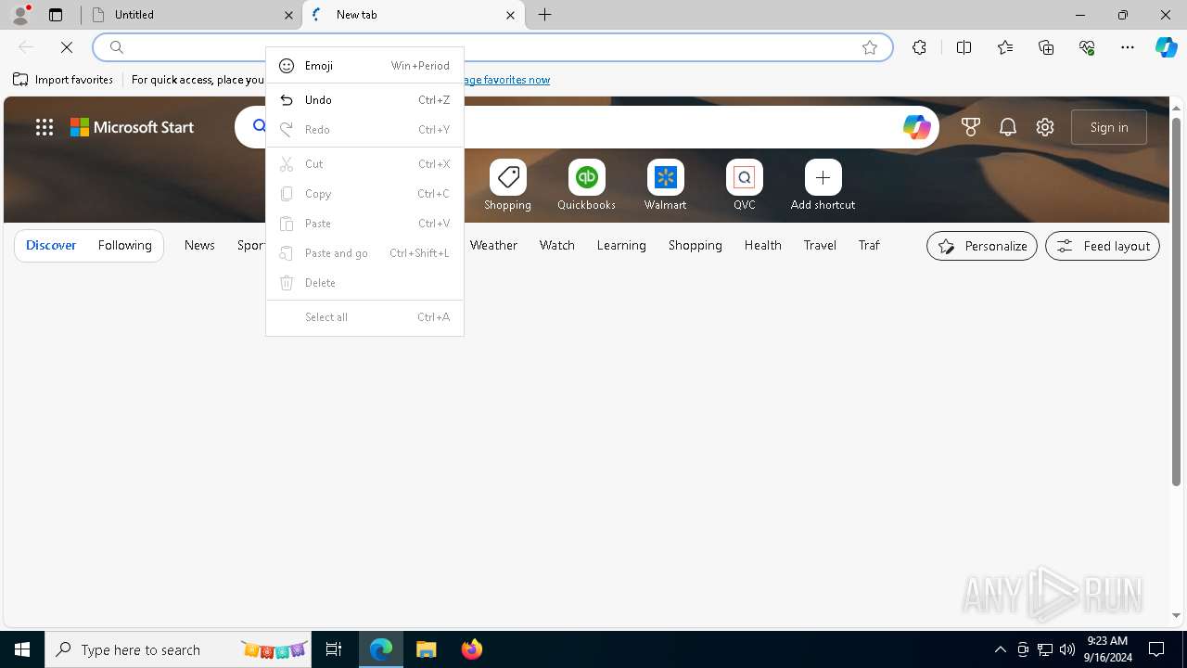Screen dimensions: 1187x668
Task: Open the Shopping shortcut
Action: click(x=508, y=185)
